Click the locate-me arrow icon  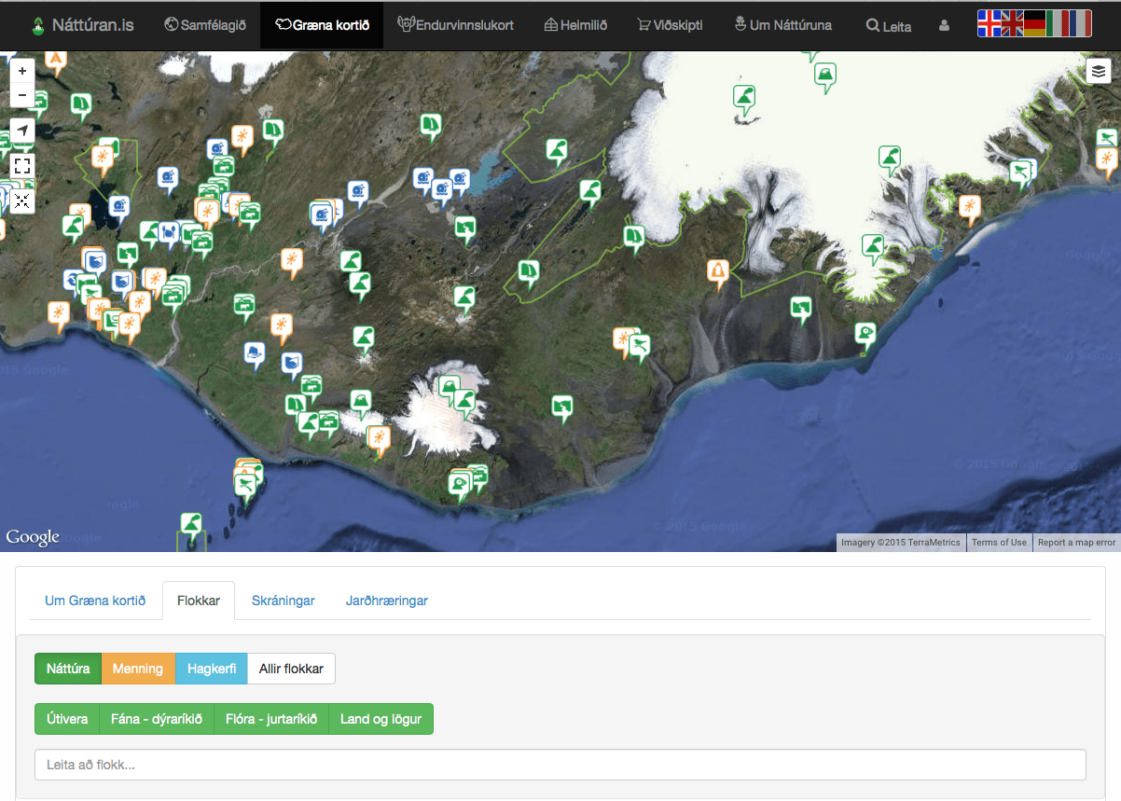[x=22, y=131]
